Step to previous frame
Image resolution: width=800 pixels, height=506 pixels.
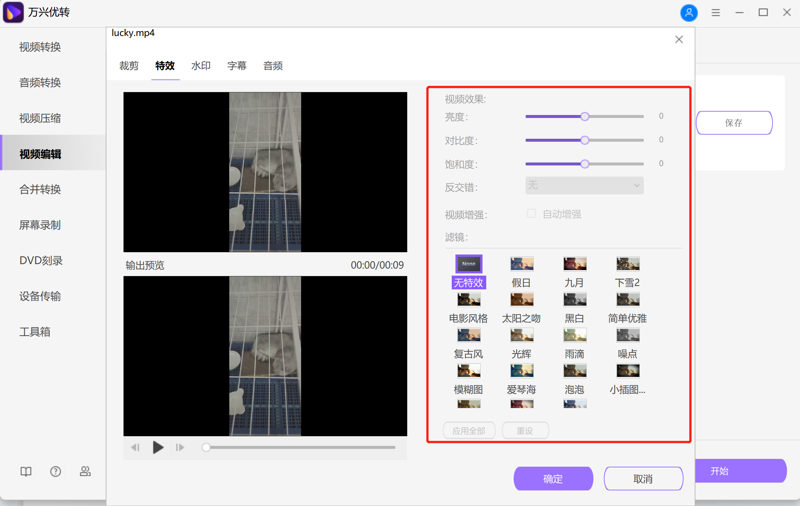pos(135,447)
